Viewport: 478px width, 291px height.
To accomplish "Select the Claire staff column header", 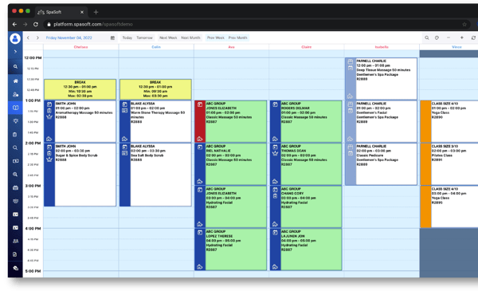I will 307,47.
